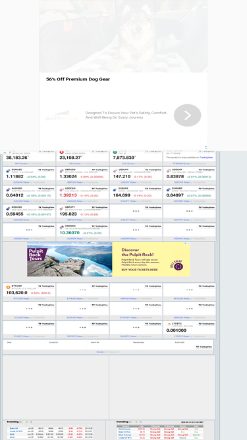This screenshot has width=247, height=440.
Task: Click USDJPY price 147.210
Action: tap(122, 177)
